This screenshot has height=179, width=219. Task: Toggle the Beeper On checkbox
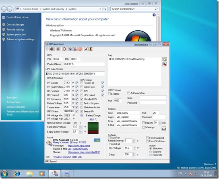pos(82,111)
